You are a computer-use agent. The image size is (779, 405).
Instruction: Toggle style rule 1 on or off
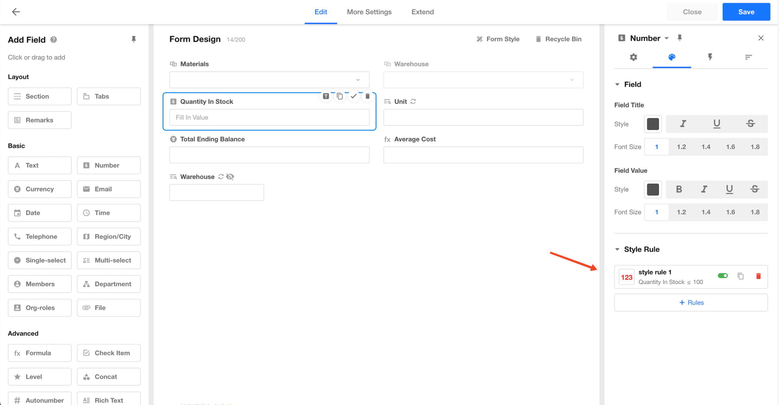(x=723, y=276)
